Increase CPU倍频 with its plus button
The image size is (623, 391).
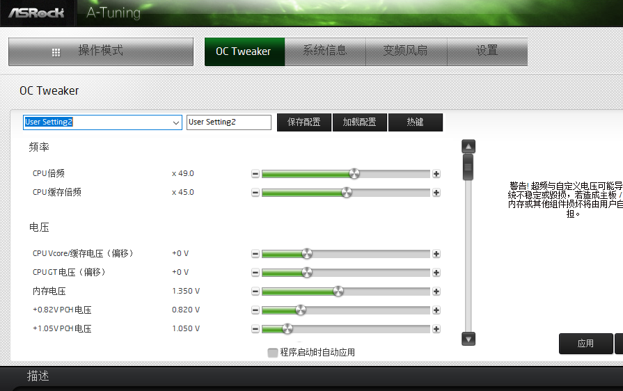tap(436, 174)
